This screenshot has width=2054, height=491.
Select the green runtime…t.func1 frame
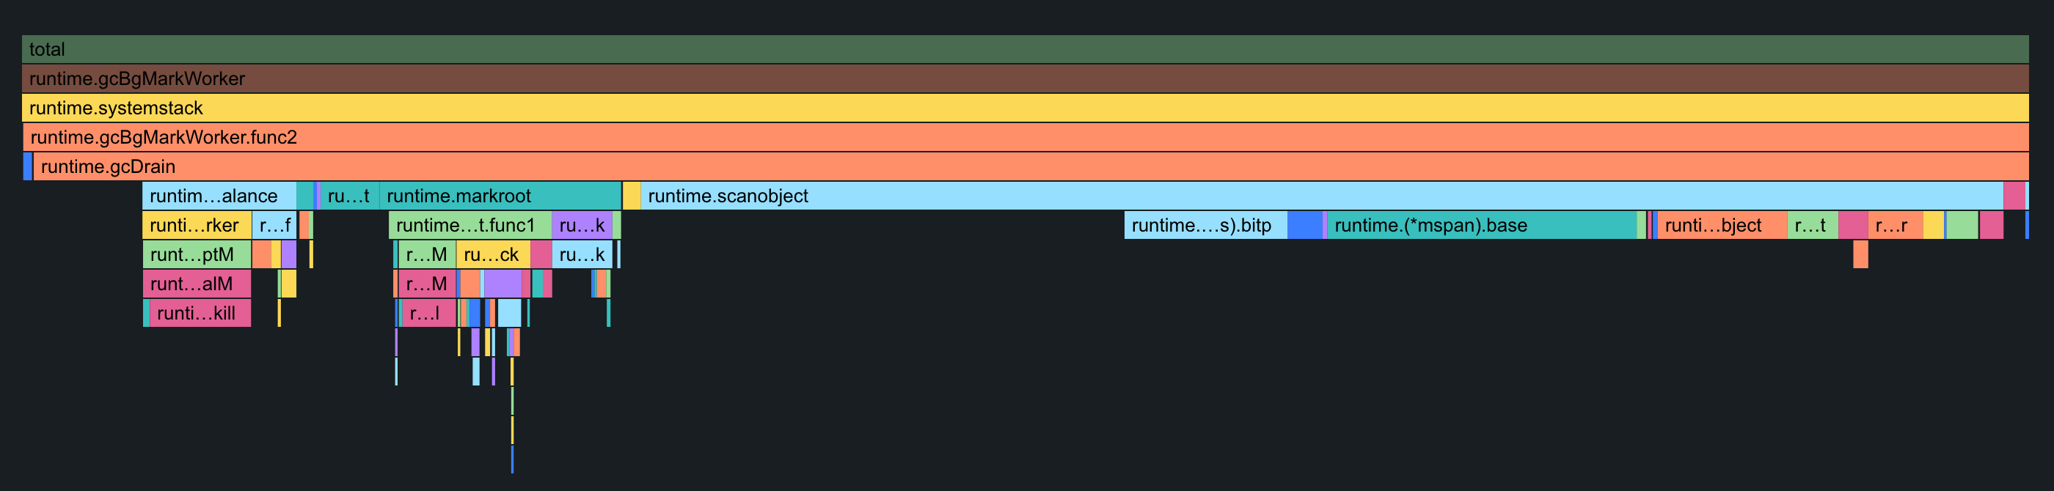click(x=469, y=226)
